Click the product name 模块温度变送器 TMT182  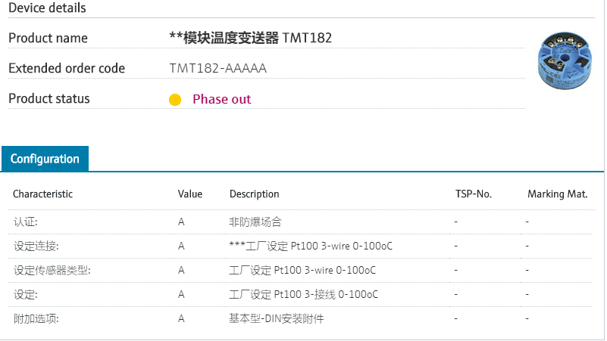(x=251, y=38)
